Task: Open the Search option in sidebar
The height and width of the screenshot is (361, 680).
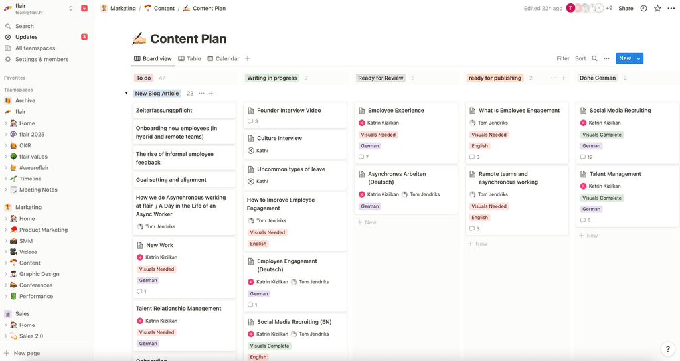Action: click(25, 26)
